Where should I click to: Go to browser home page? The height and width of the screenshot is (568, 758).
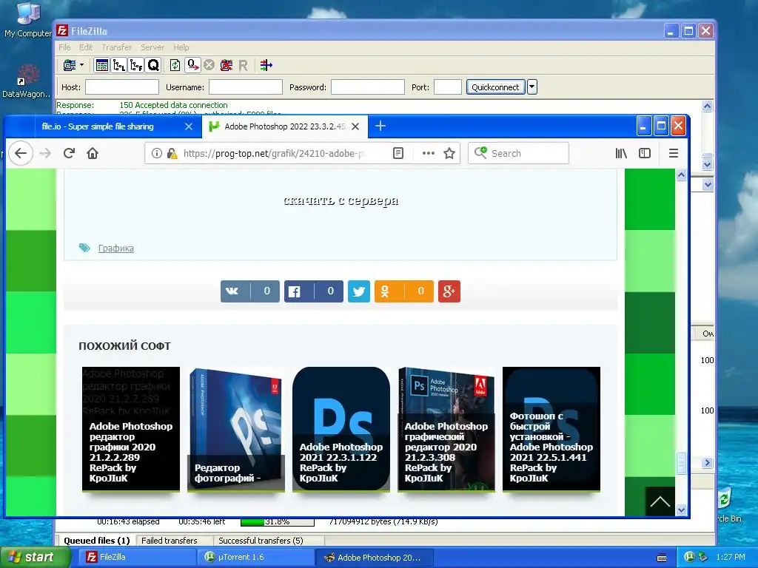coord(93,153)
